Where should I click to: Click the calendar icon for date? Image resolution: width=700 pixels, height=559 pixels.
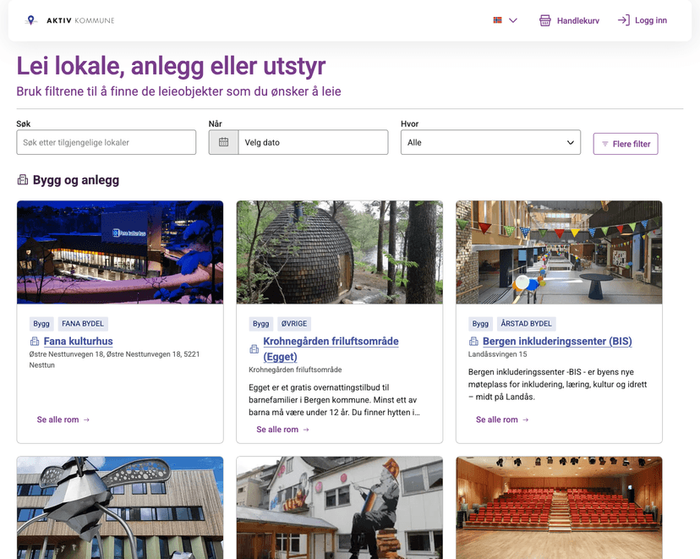(224, 142)
